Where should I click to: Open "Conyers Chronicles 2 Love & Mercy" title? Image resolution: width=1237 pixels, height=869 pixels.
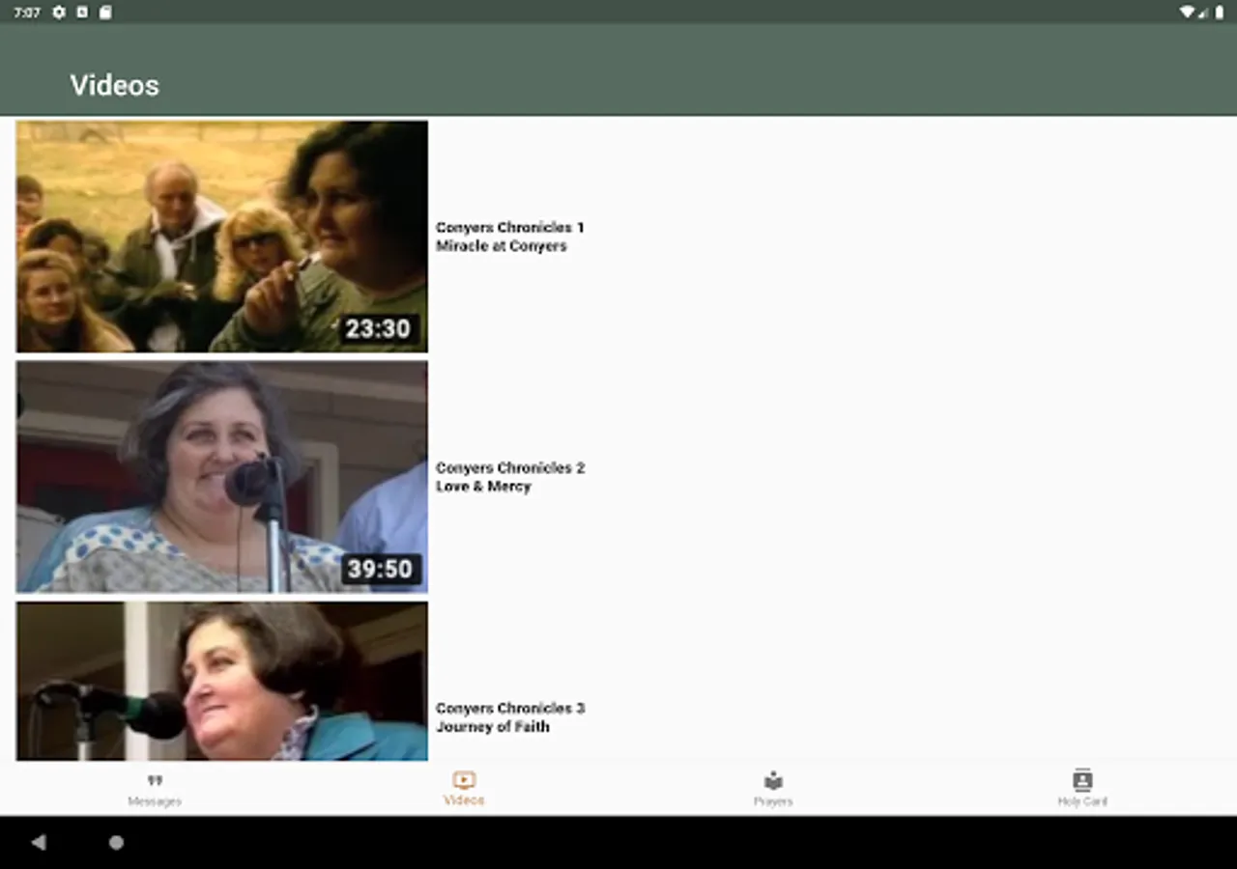pos(510,477)
